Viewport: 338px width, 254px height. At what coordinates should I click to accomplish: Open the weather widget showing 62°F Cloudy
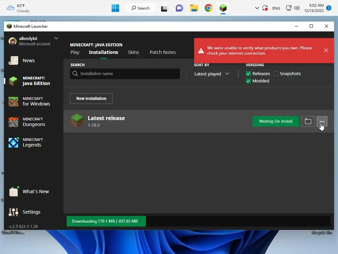coord(18,8)
